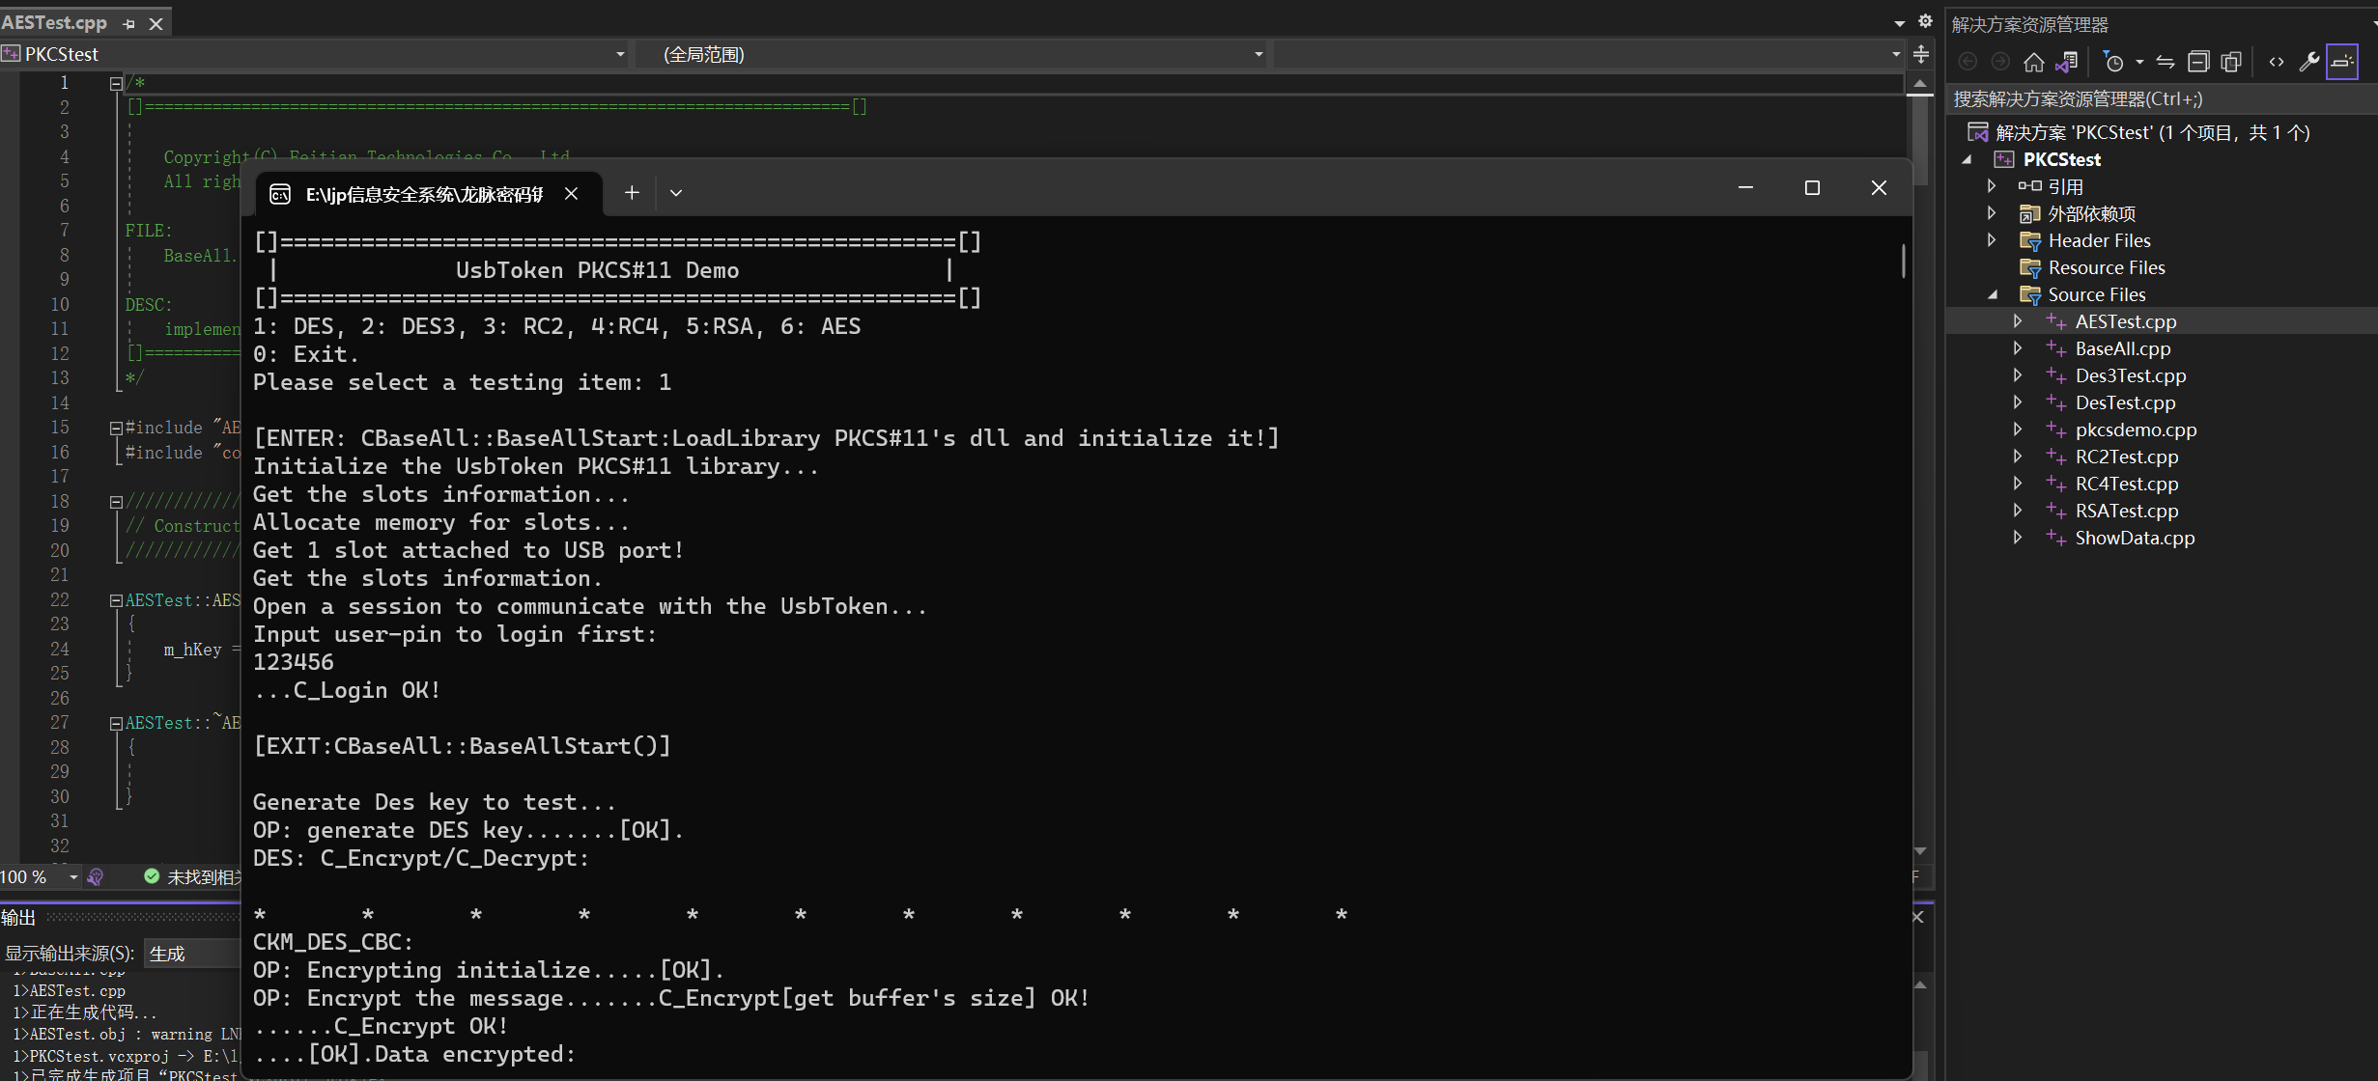Switch between solution and folder views
This screenshot has height=1081, width=2378.
tap(2066, 63)
